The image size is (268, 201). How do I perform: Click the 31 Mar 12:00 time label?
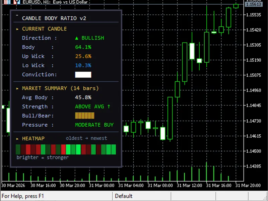point(189,186)
